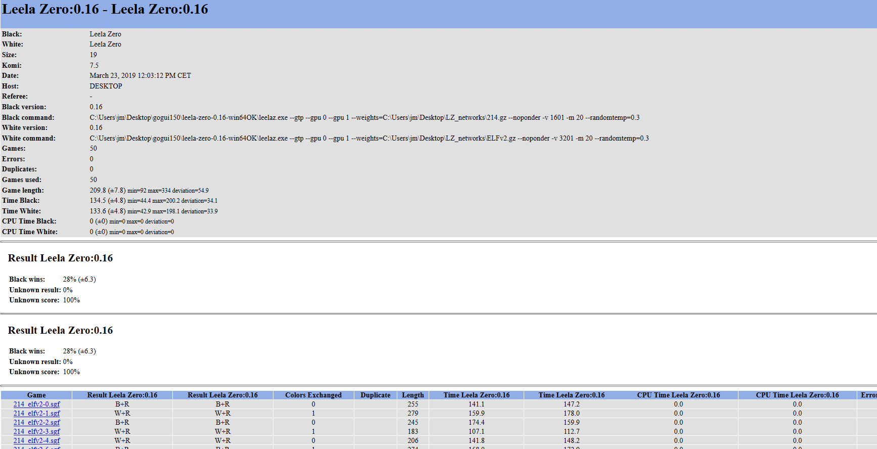The image size is (877, 449).
Task: Click the length cell '206'
Action: 413,440
